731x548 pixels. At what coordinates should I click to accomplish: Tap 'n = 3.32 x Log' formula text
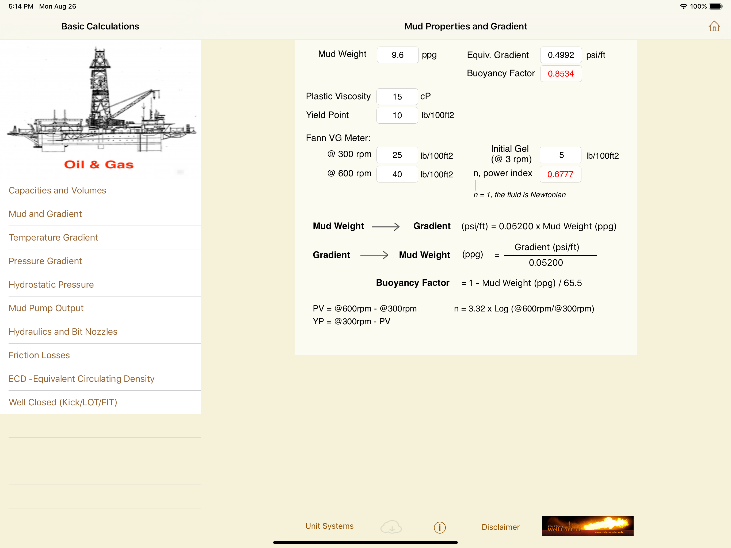tap(524, 308)
